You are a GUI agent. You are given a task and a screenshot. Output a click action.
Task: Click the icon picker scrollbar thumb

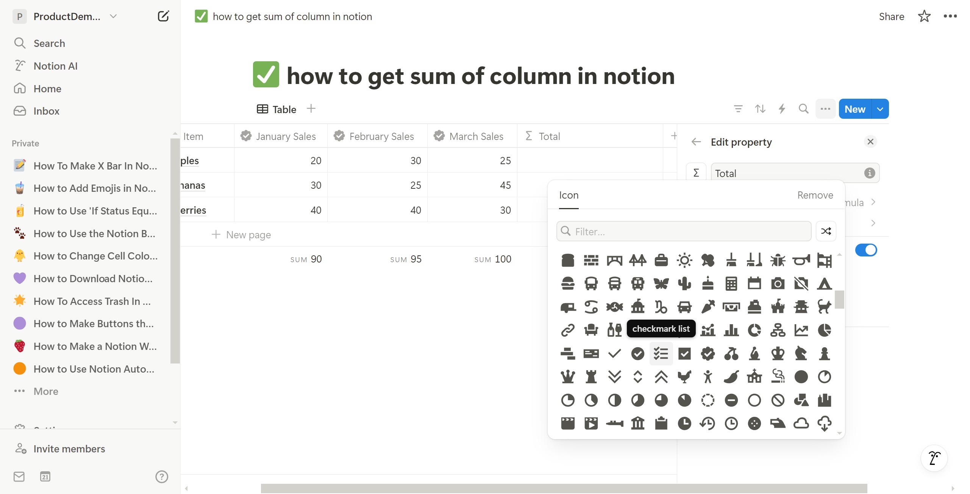tap(839, 299)
